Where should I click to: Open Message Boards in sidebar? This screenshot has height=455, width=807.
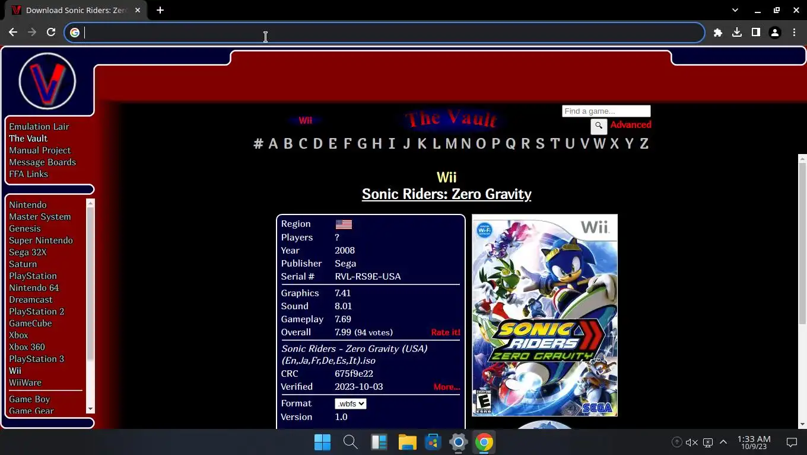(42, 162)
